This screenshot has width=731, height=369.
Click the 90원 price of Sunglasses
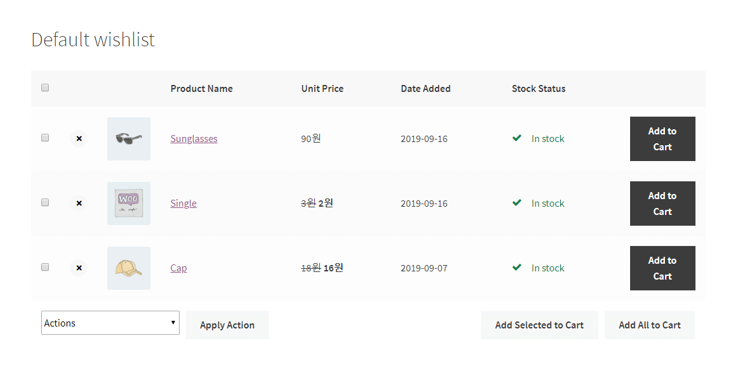[311, 138]
